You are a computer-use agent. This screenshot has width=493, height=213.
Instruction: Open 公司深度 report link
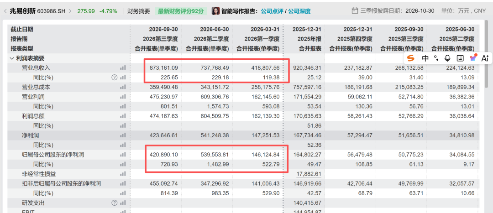click(x=299, y=11)
